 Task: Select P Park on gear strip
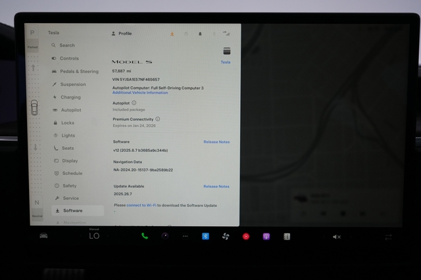[x=32, y=33]
